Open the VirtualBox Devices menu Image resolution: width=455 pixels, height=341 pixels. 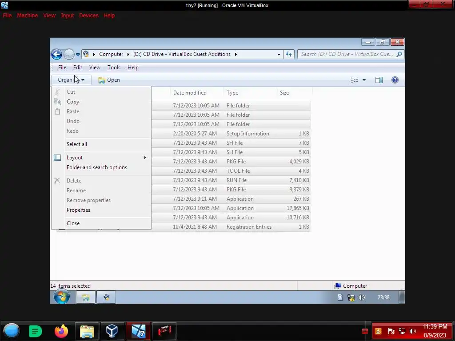click(89, 16)
